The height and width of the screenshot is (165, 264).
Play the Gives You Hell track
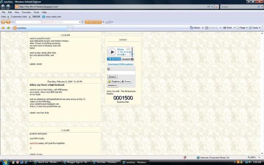(112, 52)
